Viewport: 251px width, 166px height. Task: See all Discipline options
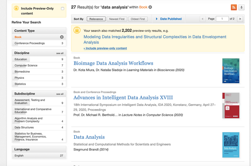click(60, 53)
